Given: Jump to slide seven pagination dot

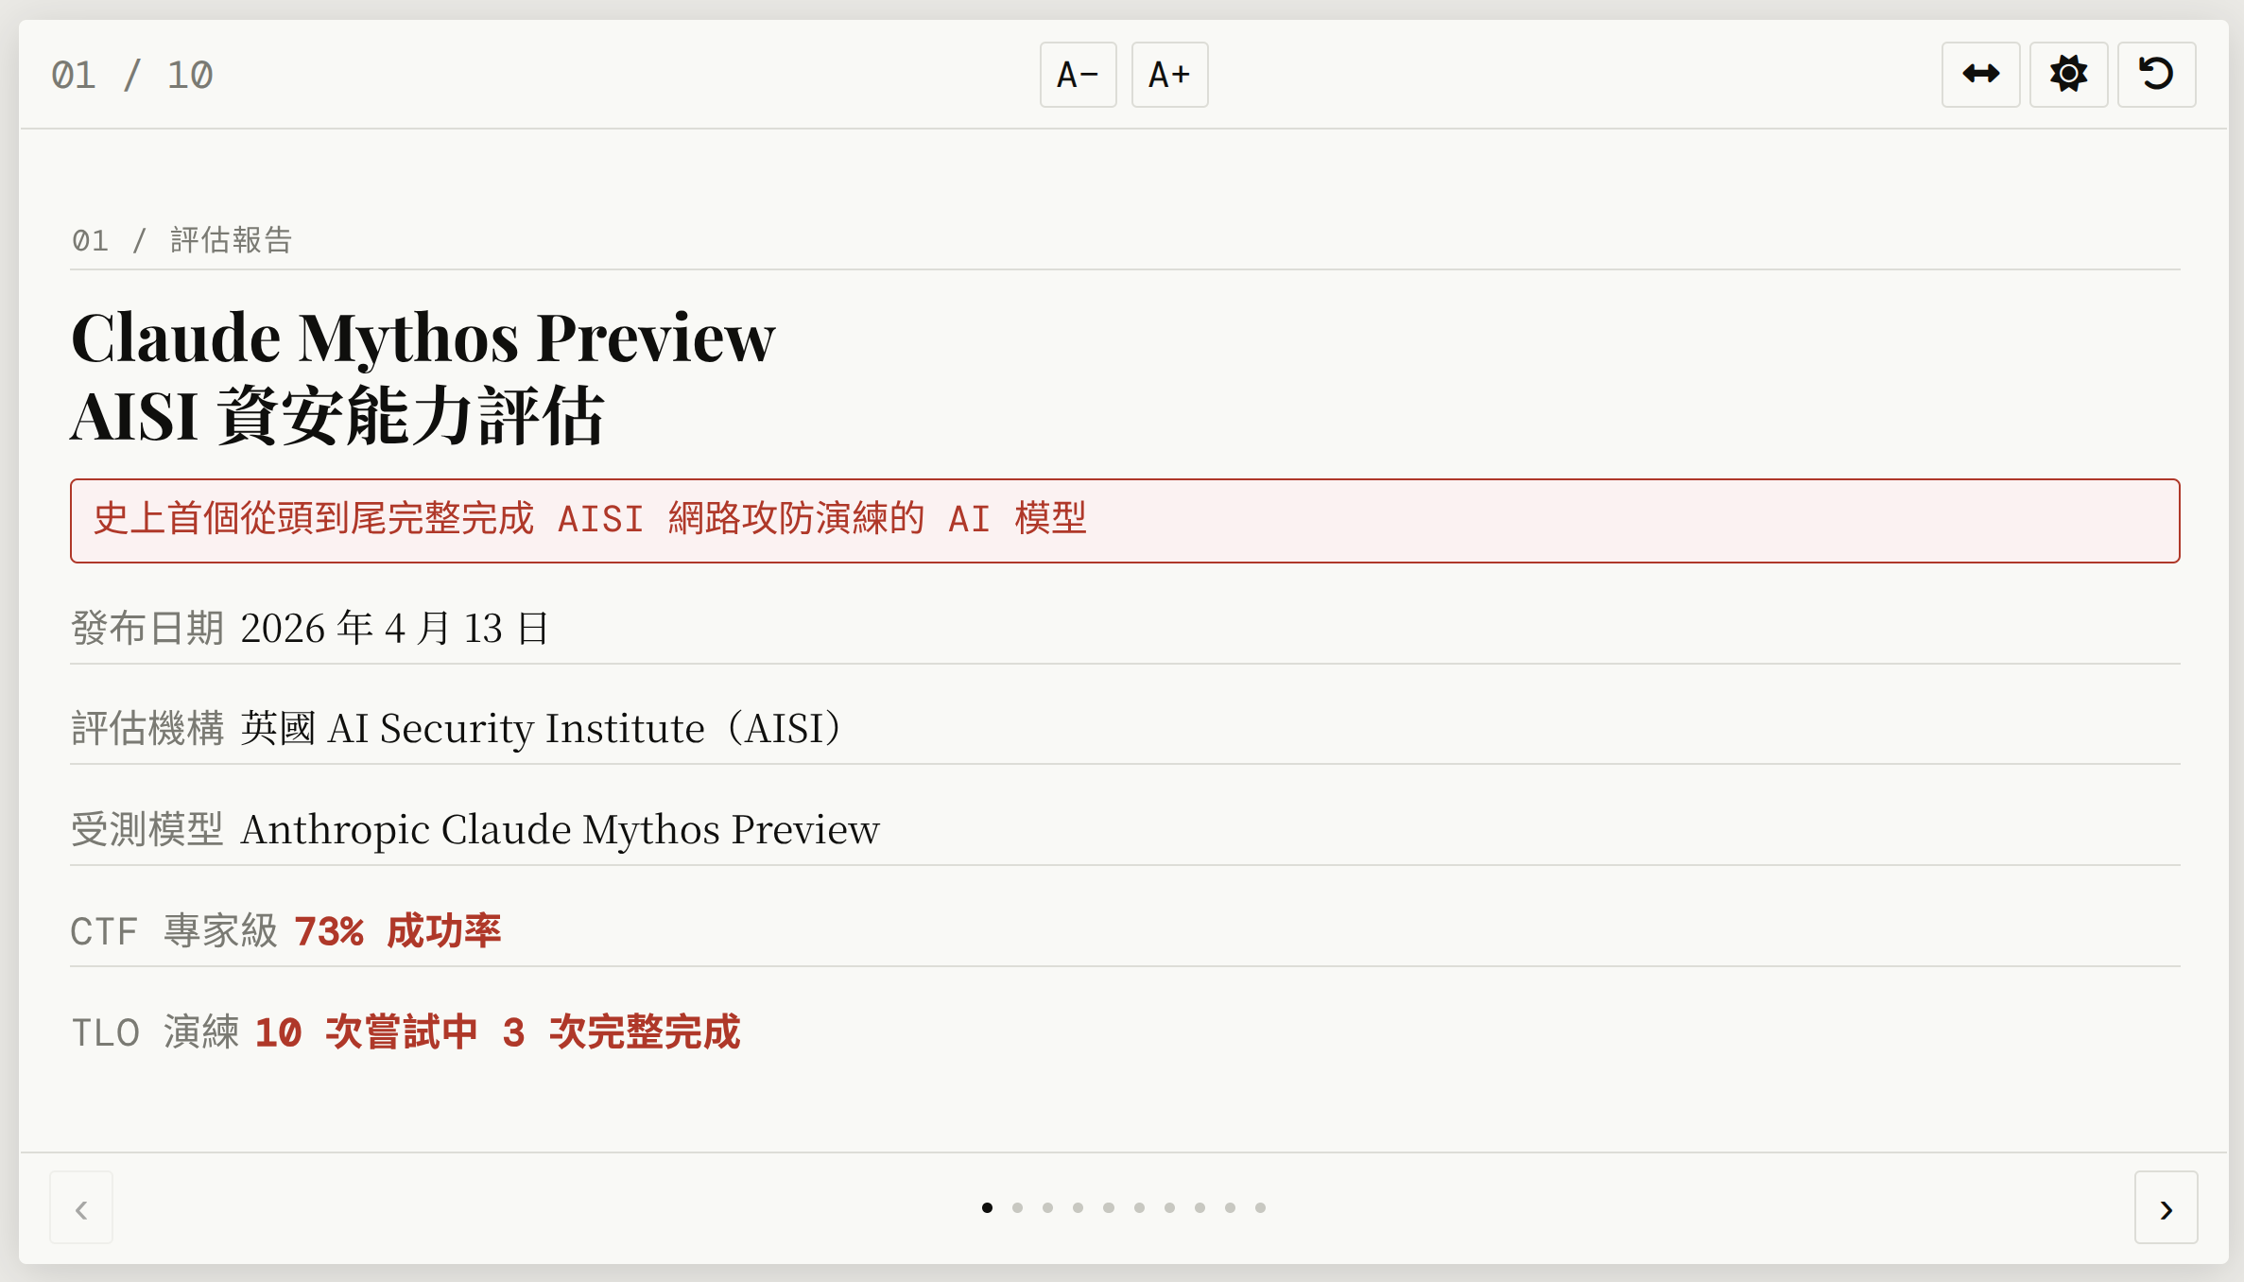Looking at the screenshot, I should point(1169,1207).
